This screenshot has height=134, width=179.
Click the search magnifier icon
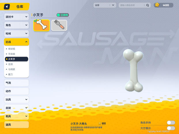point(148,5)
